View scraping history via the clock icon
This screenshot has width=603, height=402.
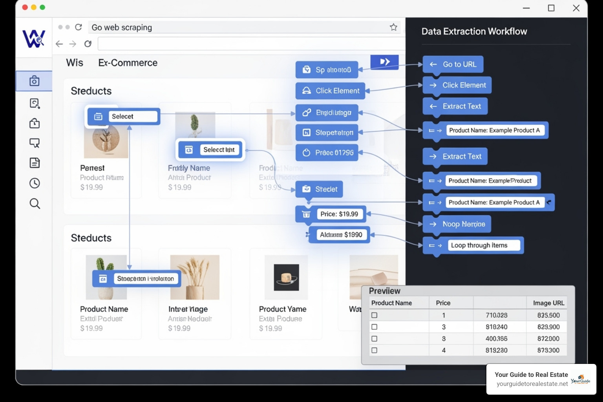point(35,183)
